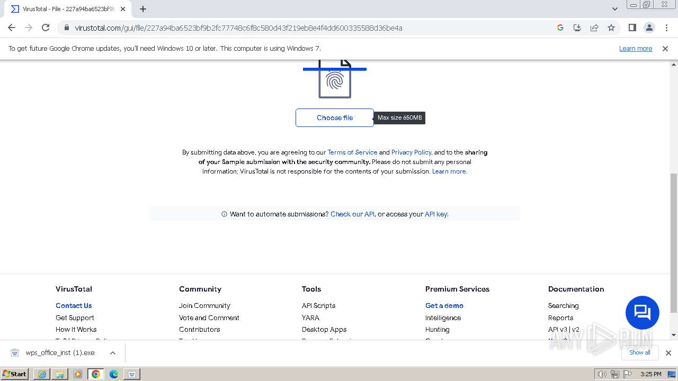Open the API Scripts link
Viewport: 678px width, 381px height.
318,306
